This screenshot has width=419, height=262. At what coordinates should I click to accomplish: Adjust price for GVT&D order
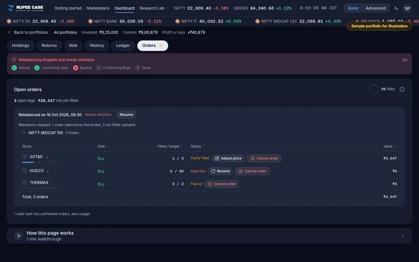pyautogui.click(x=228, y=159)
